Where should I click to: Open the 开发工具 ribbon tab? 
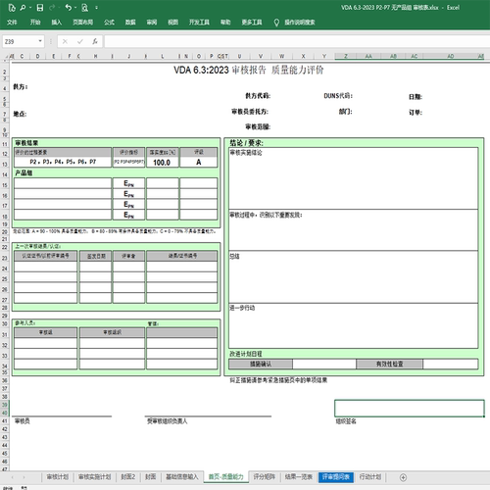click(x=199, y=23)
